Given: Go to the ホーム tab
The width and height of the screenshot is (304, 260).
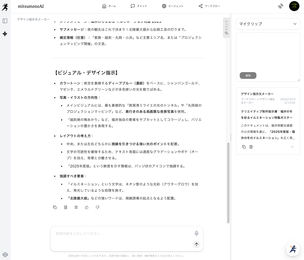Looking at the screenshot, I should click(x=109, y=6).
